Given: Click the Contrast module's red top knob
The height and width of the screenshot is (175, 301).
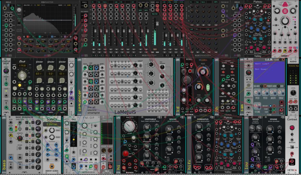Looking at the screenshot, I should [292, 128].
